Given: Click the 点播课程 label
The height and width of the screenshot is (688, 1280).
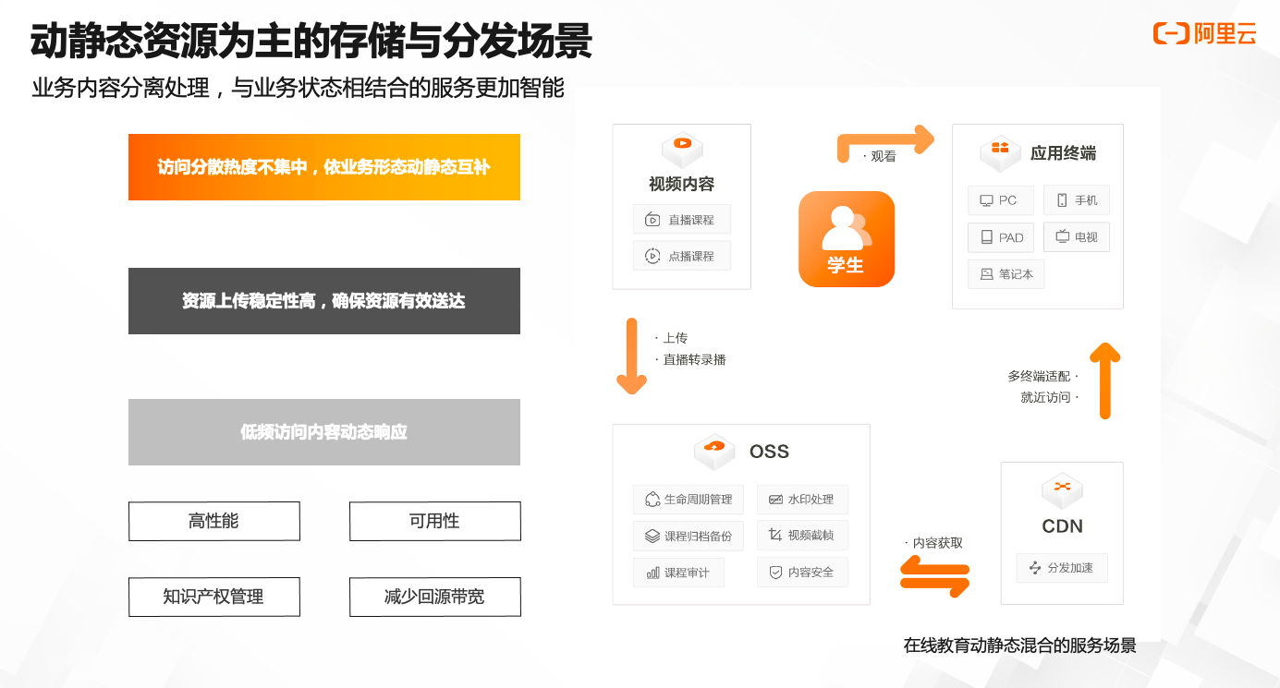Looking at the screenshot, I should click(691, 256).
